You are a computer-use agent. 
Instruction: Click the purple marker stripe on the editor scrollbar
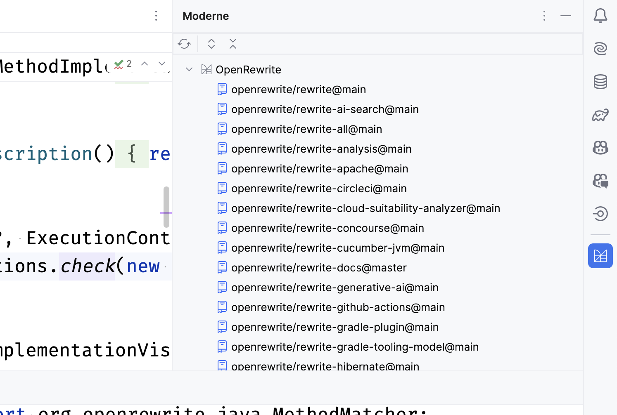[x=166, y=213]
